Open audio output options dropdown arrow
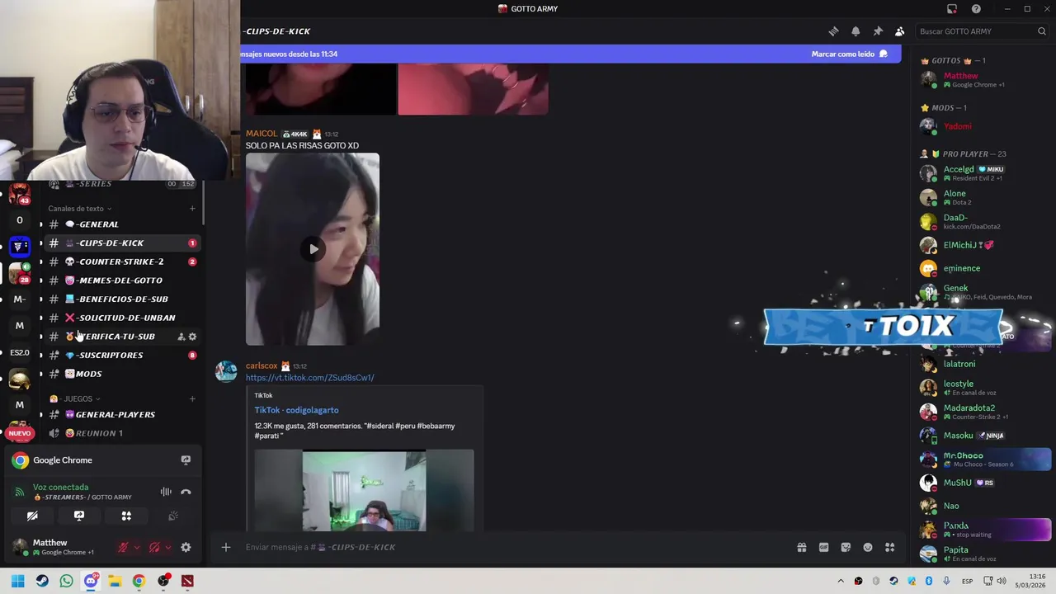The height and width of the screenshot is (594, 1056). pyautogui.click(x=168, y=547)
